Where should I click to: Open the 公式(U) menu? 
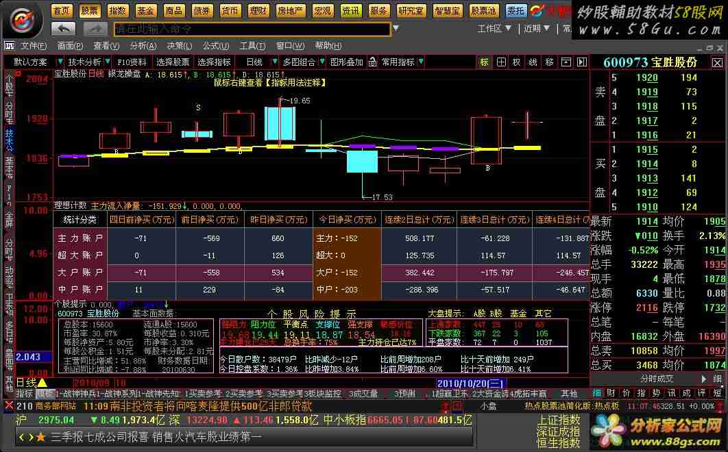point(216,45)
